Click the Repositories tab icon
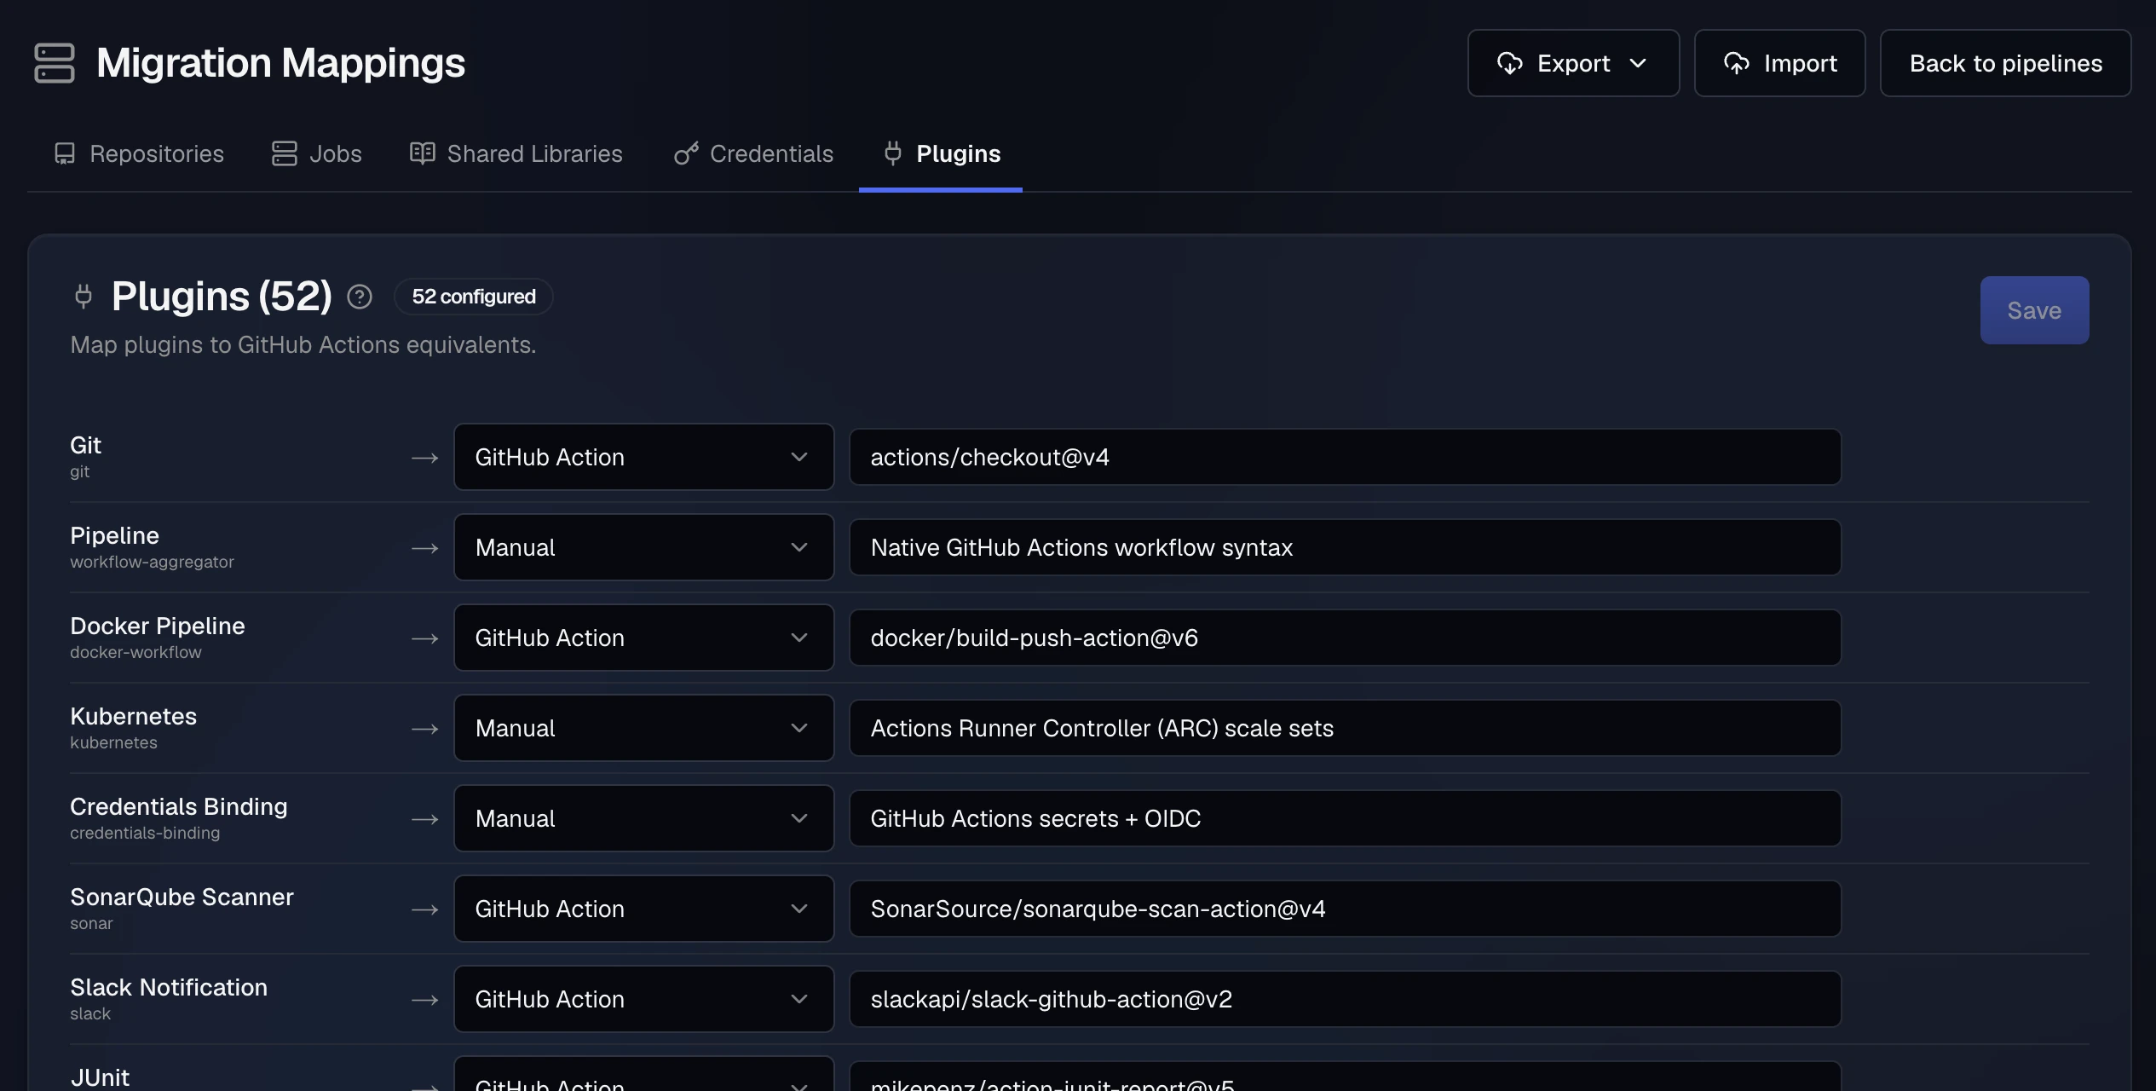This screenshot has width=2156, height=1091. coord(65,153)
